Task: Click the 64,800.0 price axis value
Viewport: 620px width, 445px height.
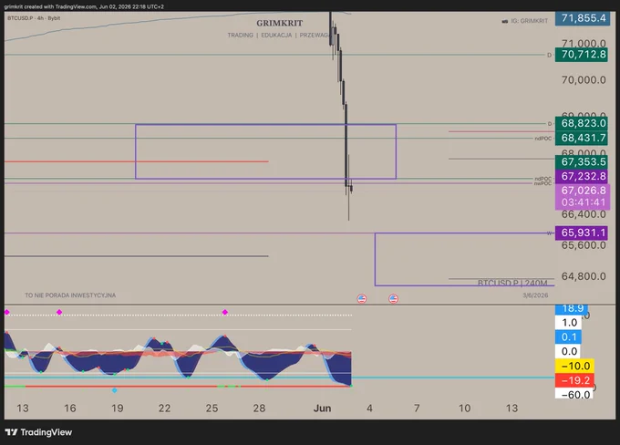Action: click(x=584, y=276)
